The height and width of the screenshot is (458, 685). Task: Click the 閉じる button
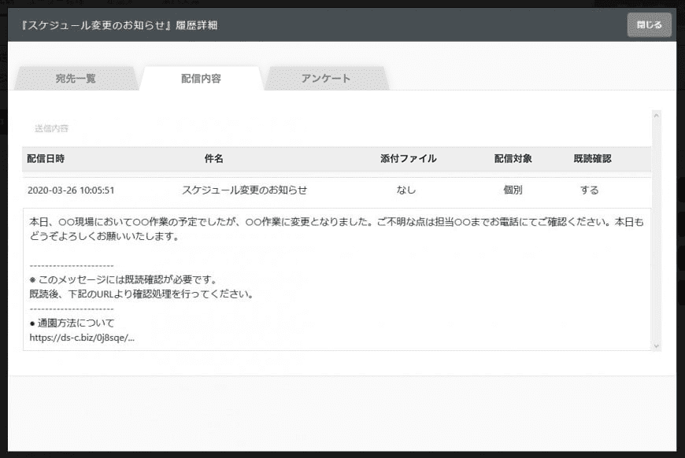(x=650, y=25)
